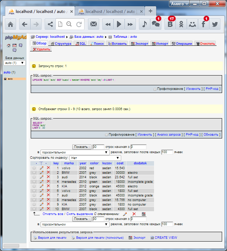Click the Twitter bird icon

point(214,24)
